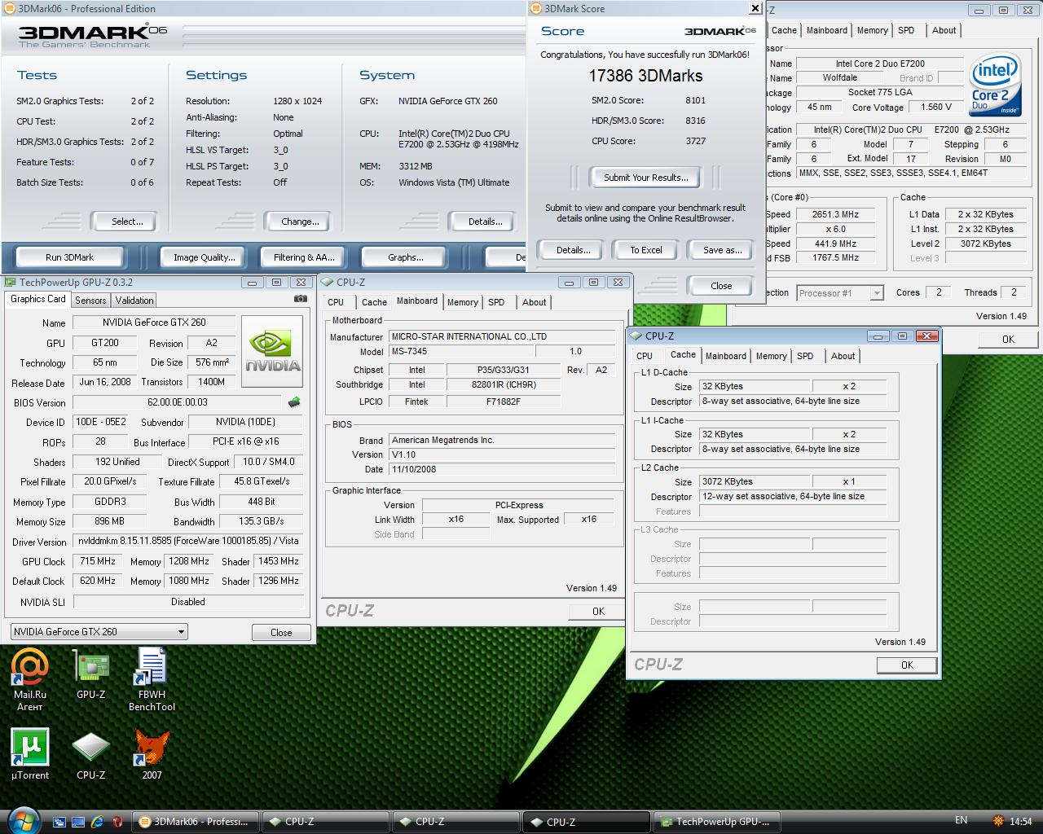Click OK in Mainboard CPU-Z window
This screenshot has width=1043, height=834.
coord(598,612)
